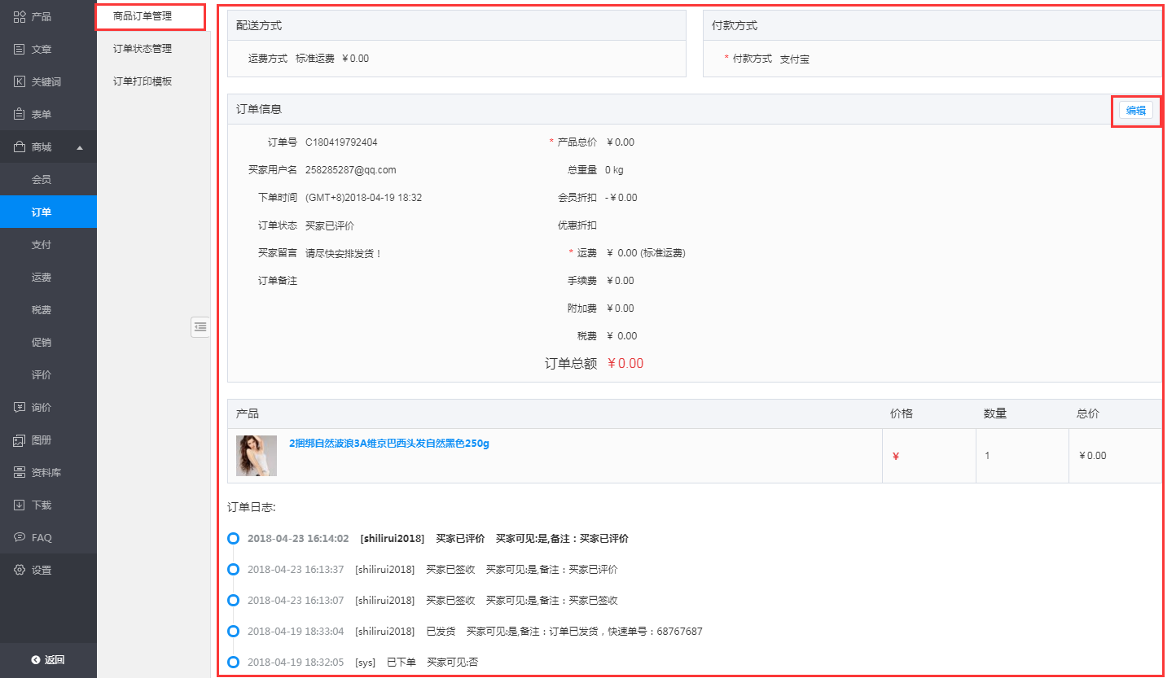Image resolution: width=1176 pixels, height=678 pixels.
Task: Open the 询价 (Inquiry) sidebar icon
Action: pos(20,407)
